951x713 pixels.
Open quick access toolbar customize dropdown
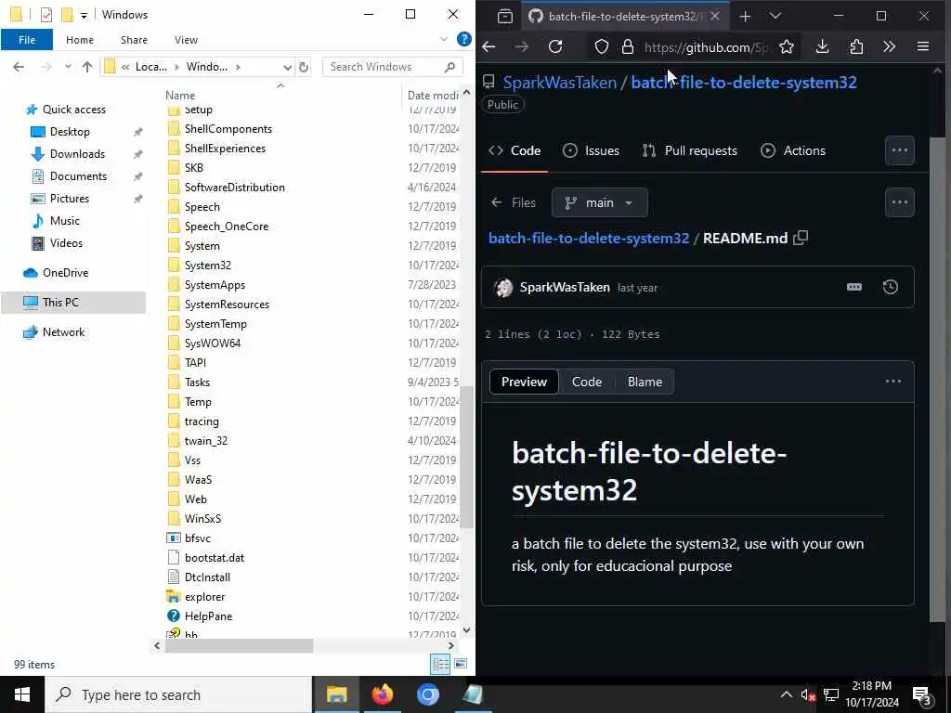point(84,15)
